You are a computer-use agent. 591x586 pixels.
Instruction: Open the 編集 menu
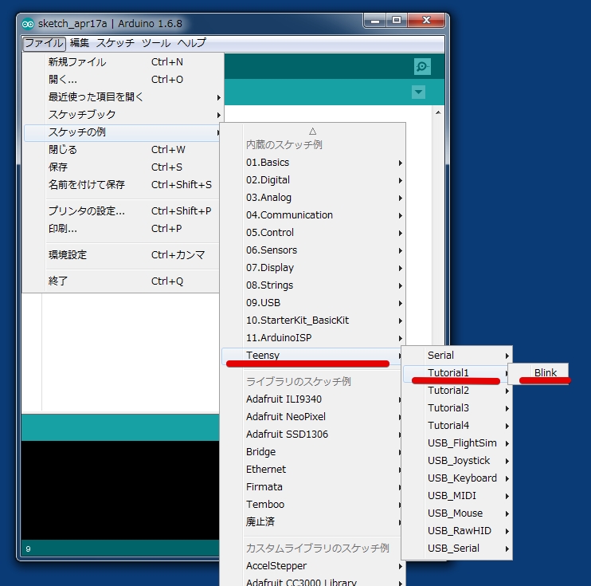80,43
